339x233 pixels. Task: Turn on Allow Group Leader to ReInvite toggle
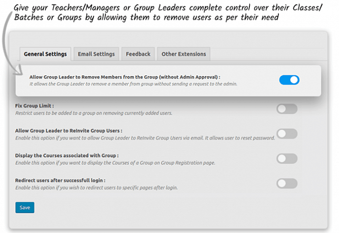click(287, 134)
